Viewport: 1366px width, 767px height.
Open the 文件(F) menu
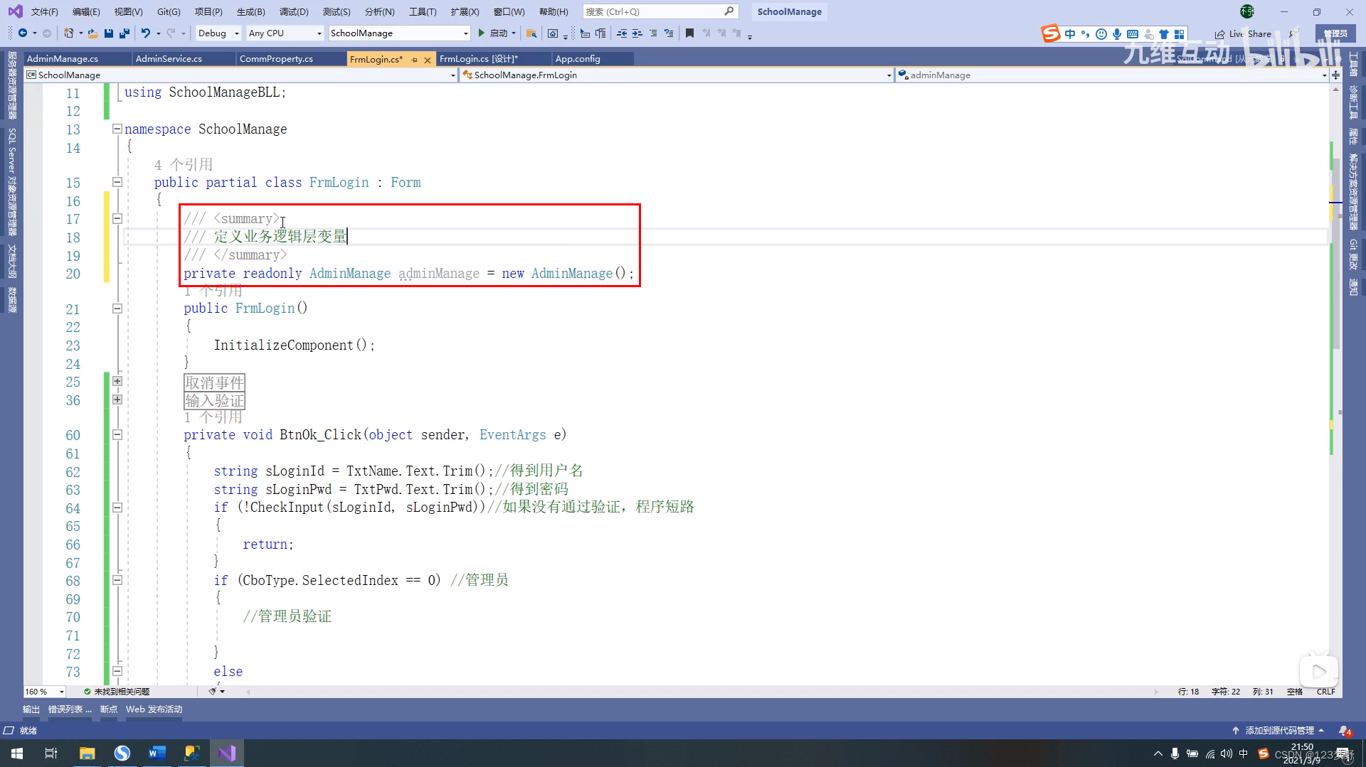coord(44,11)
